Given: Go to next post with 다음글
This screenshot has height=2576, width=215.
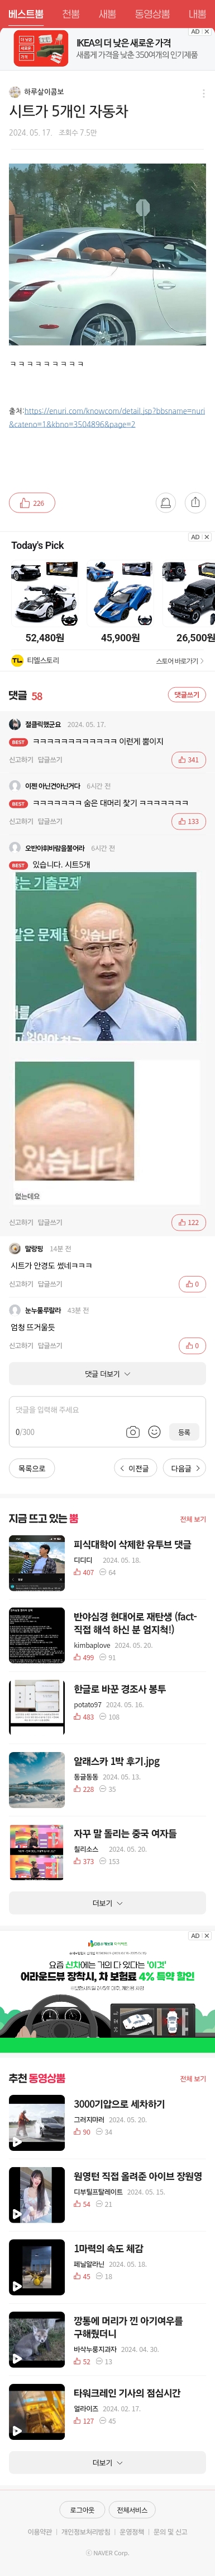Looking at the screenshot, I should (x=185, y=1468).
